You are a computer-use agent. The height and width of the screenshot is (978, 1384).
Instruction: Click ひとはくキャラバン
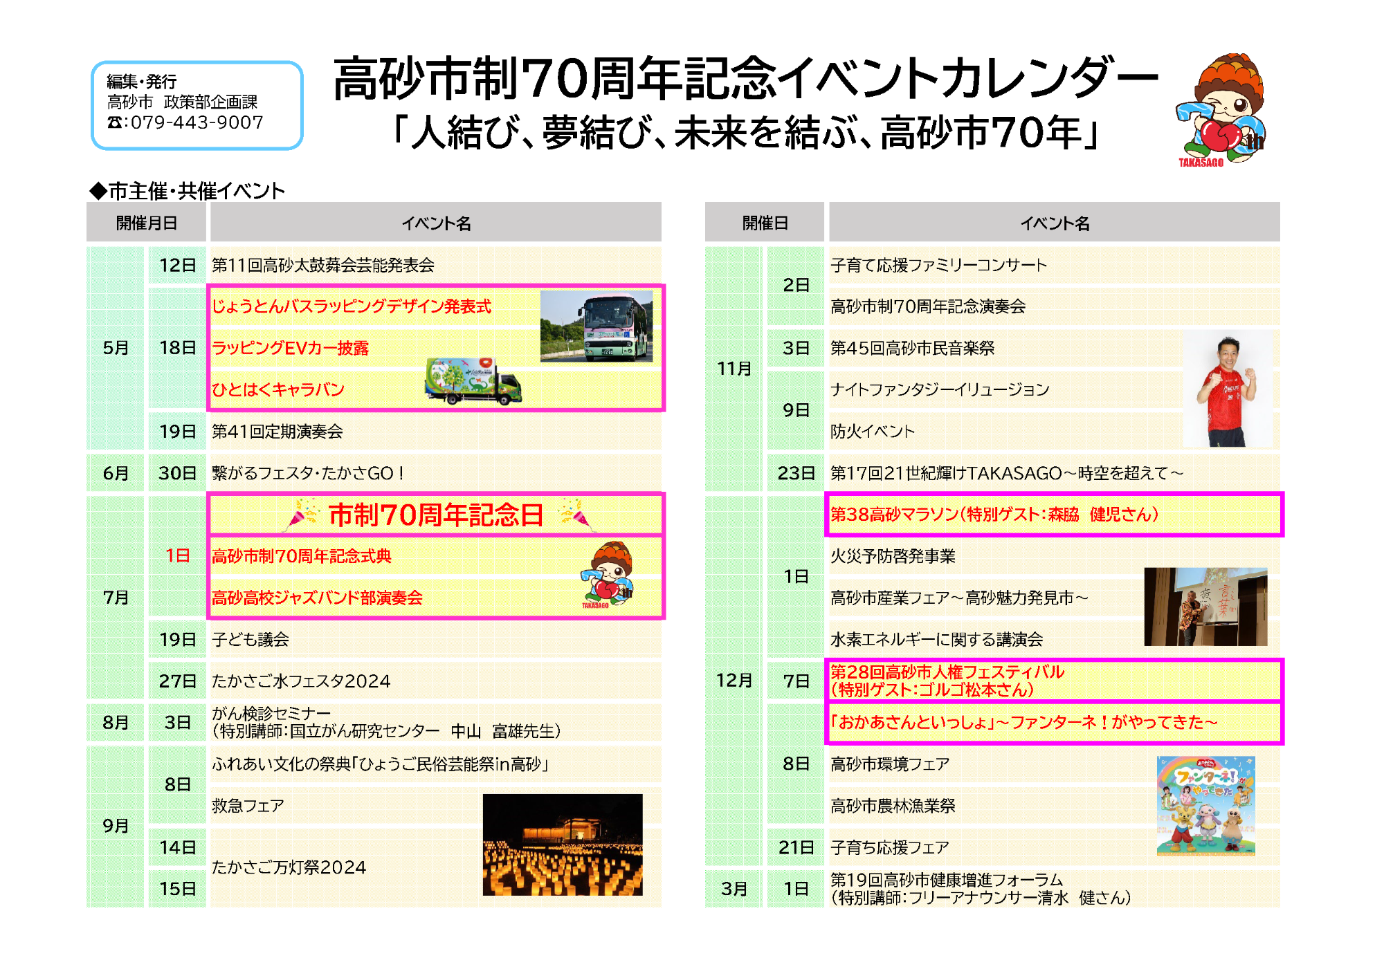coord(278,389)
